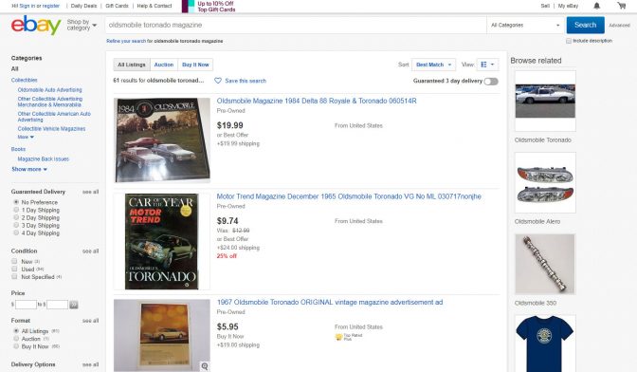Open Collectible Vehicle Magazines category
Image resolution: width=637 pixels, height=372 pixels.
pos(51,129)
